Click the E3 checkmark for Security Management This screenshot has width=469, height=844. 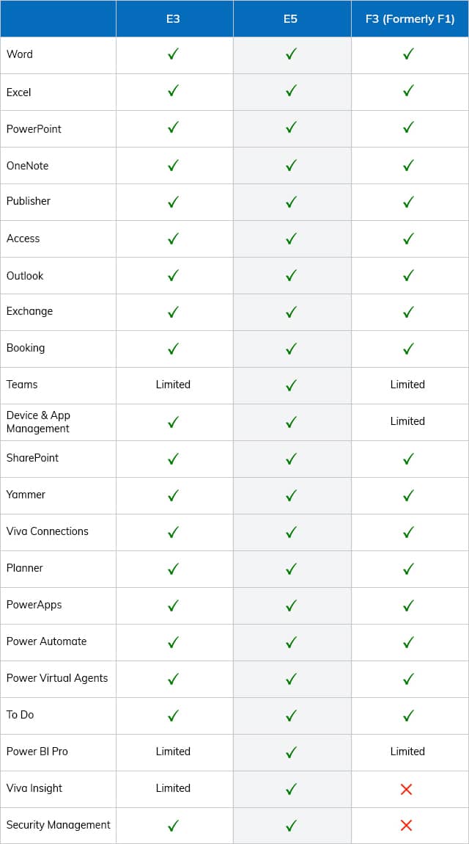click(173, 825)
